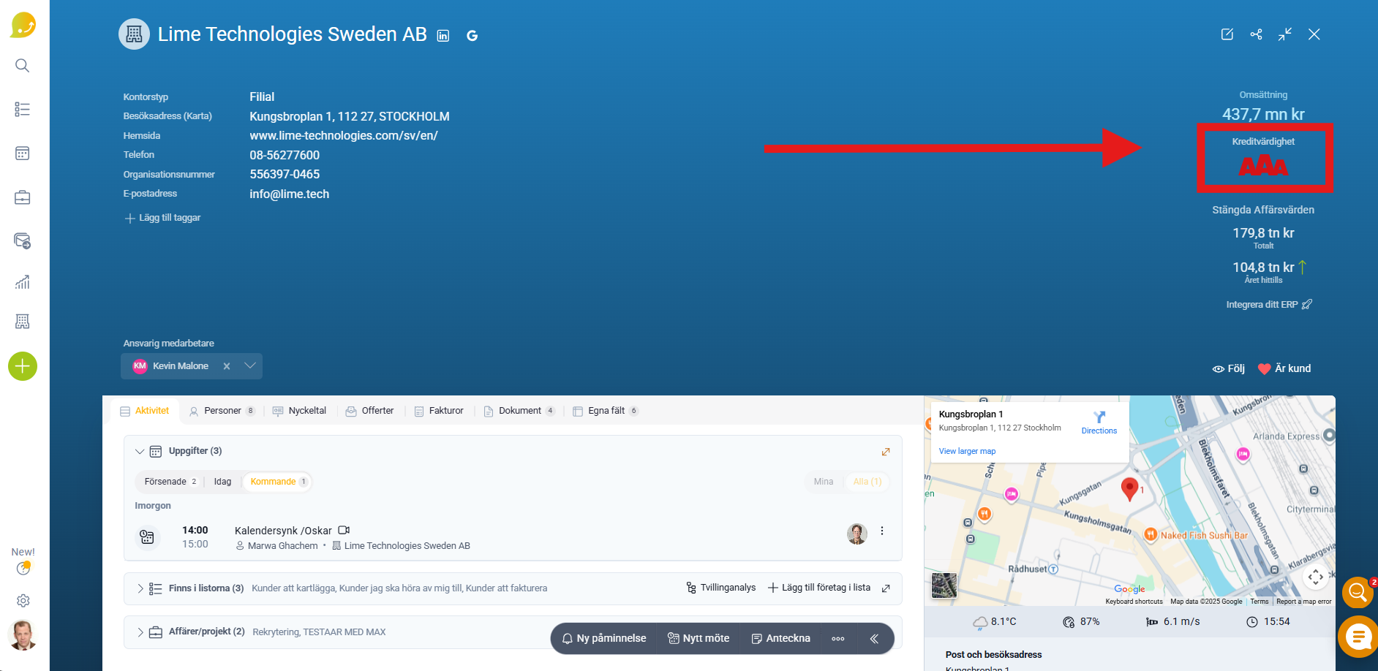Click the info@lime.tech email address

(290, 194)
